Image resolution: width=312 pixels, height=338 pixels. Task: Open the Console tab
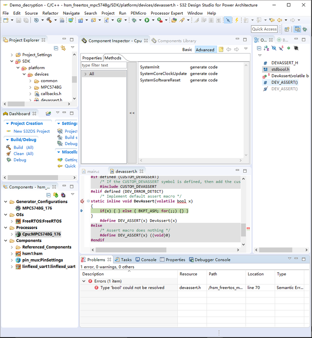146,260
